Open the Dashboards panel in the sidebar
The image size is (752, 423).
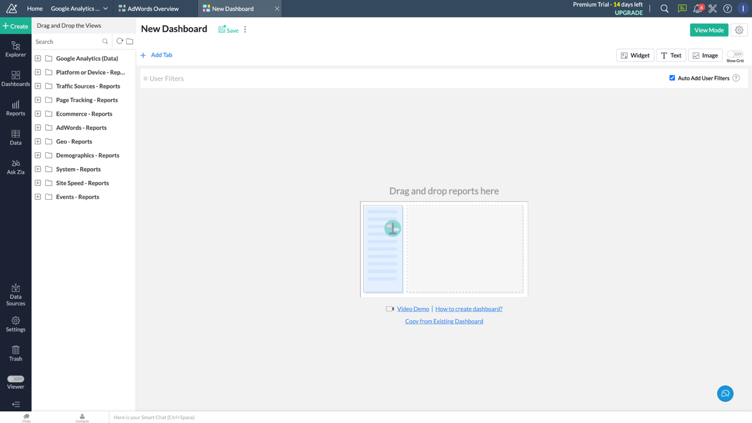[15, 79]
